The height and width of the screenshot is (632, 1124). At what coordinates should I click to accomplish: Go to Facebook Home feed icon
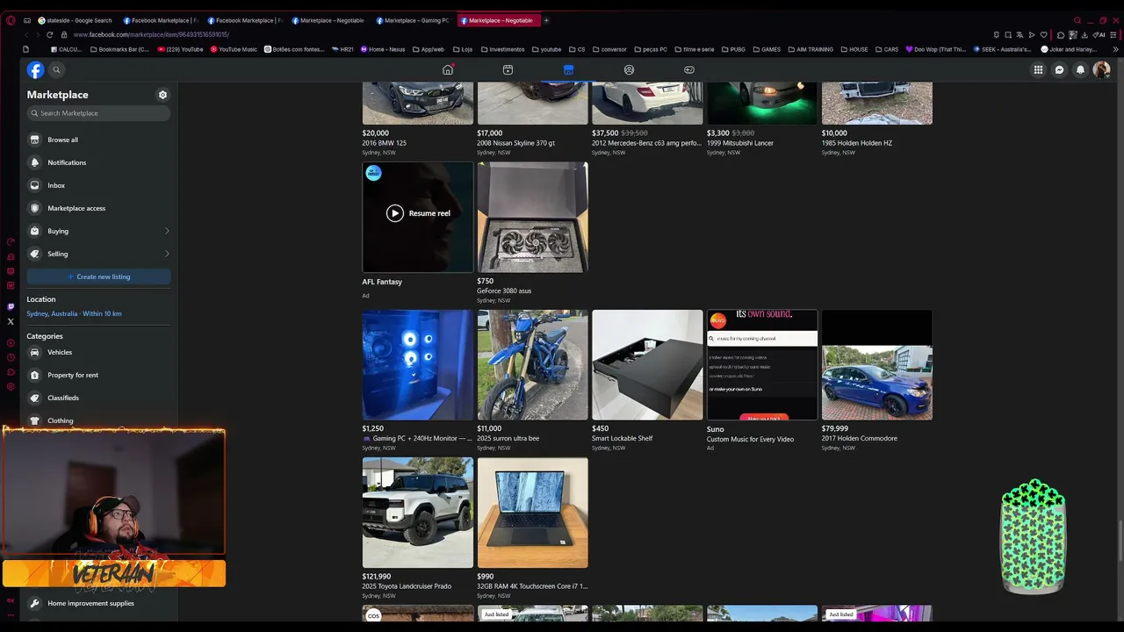[x=448, y=70]
